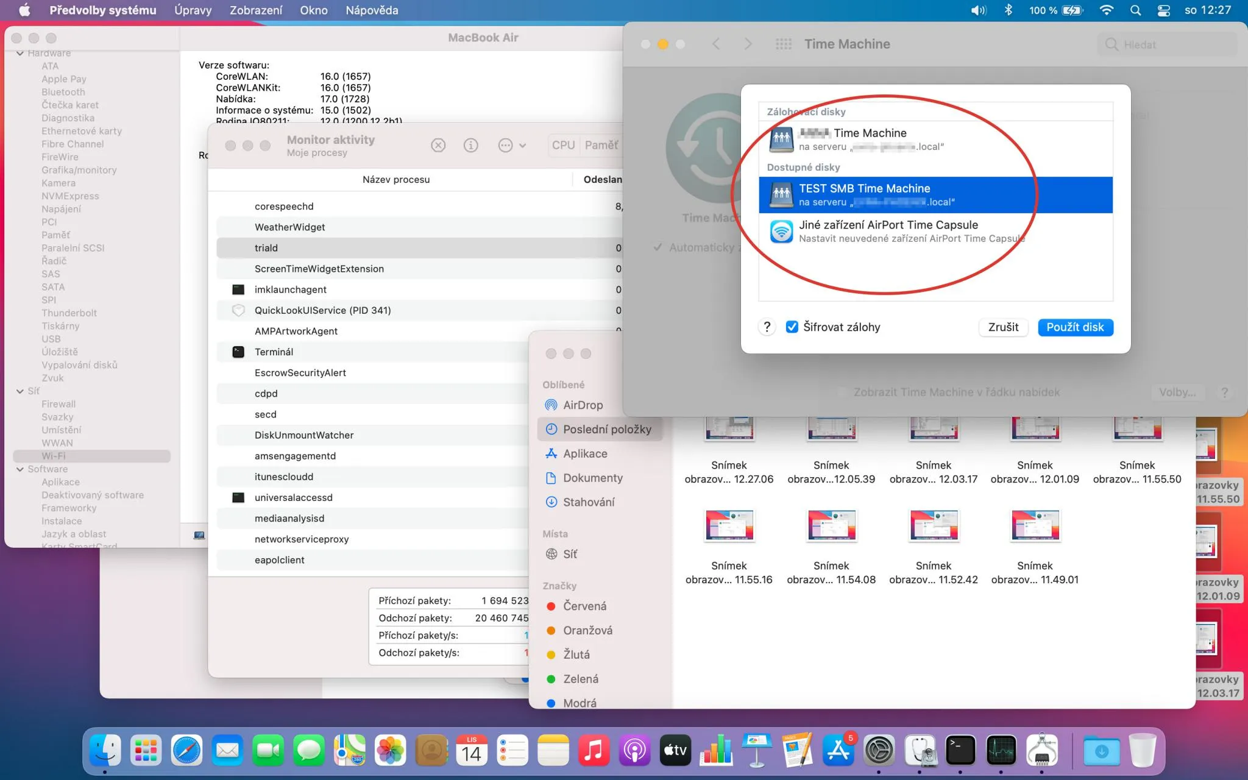
Task: Go back in the Time Machine preferences window
Action: [x=716, y=44]
